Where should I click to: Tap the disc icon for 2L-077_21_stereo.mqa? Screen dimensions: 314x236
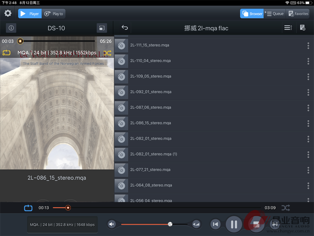pos(121,170)
